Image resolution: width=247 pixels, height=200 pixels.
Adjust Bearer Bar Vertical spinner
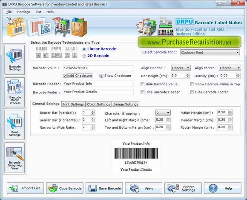coord(93,113)
